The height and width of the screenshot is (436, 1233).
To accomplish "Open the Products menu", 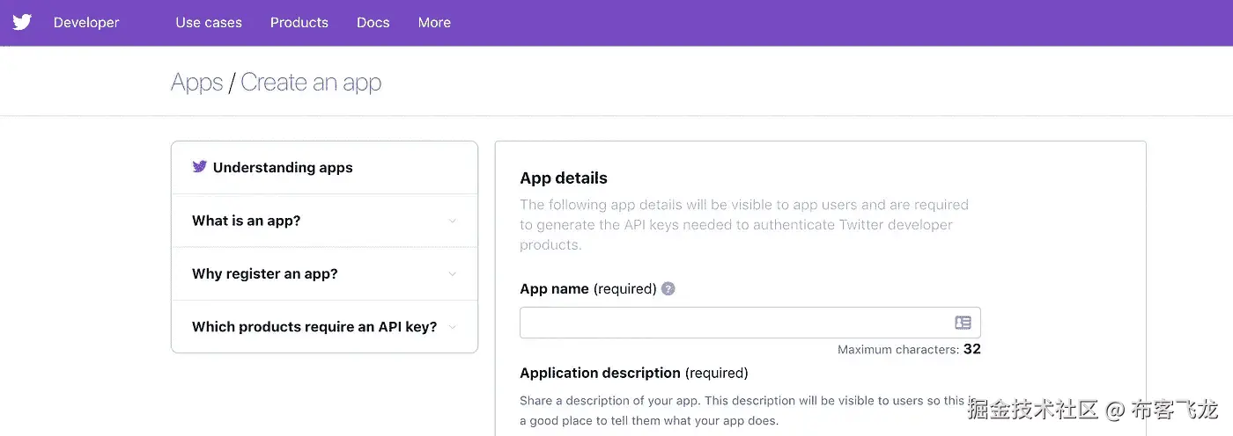I will [299, 23].
